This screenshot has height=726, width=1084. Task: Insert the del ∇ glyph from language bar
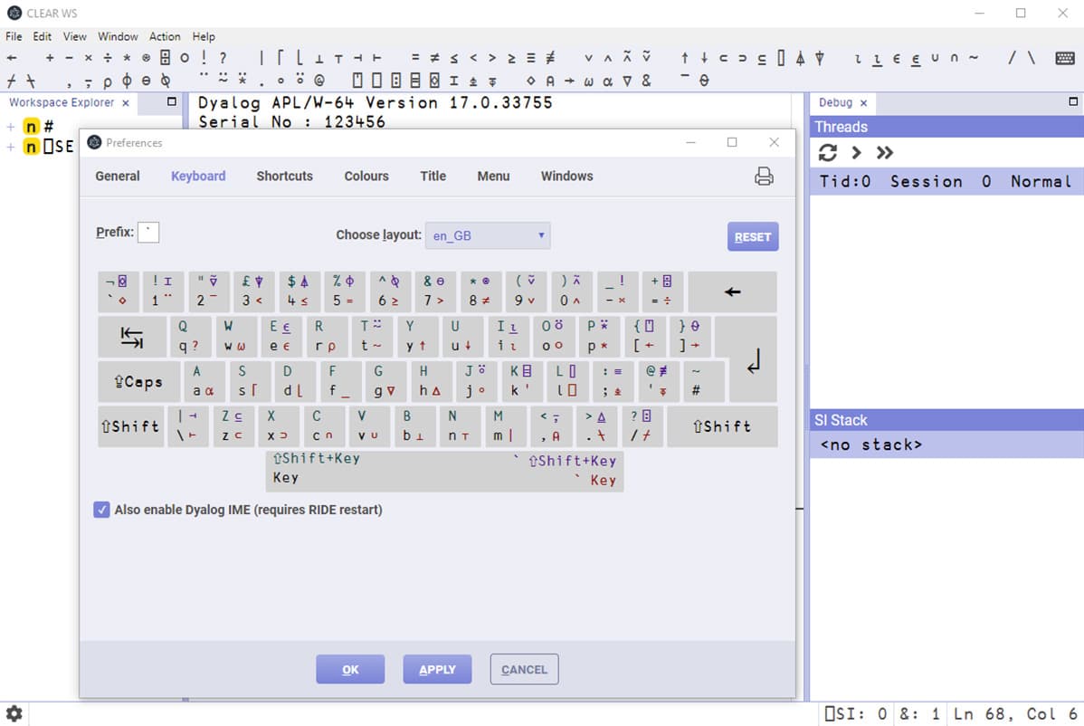pyautogui.click(x=627, y=81)
